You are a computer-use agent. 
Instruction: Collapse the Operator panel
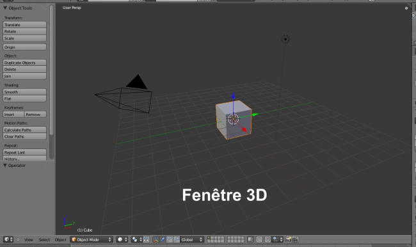point(5,165)
